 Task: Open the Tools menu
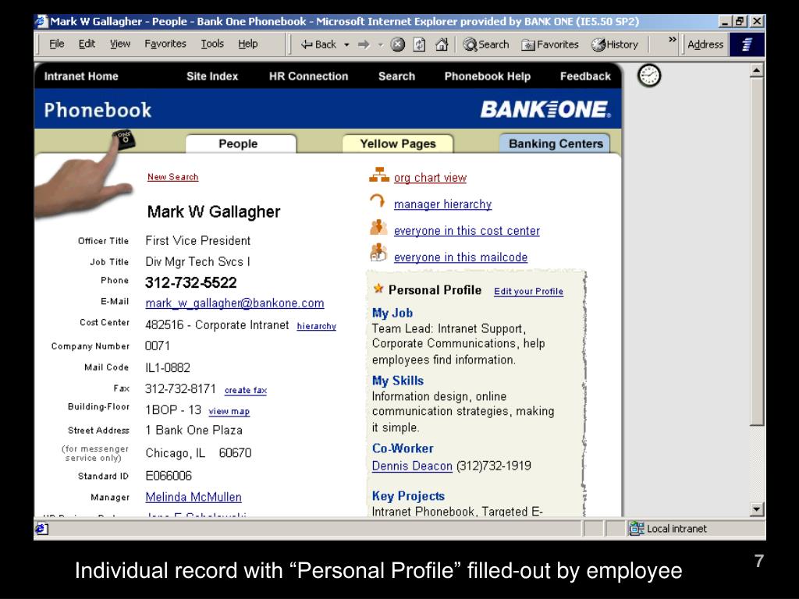212,44
